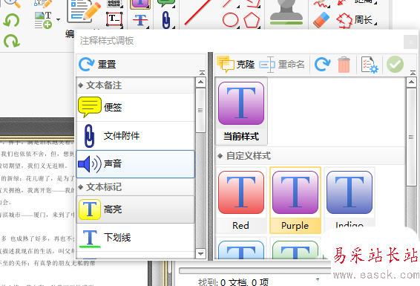Click the Rename (重命名) style button
The image size is (420, 286).
pos(282,65)
